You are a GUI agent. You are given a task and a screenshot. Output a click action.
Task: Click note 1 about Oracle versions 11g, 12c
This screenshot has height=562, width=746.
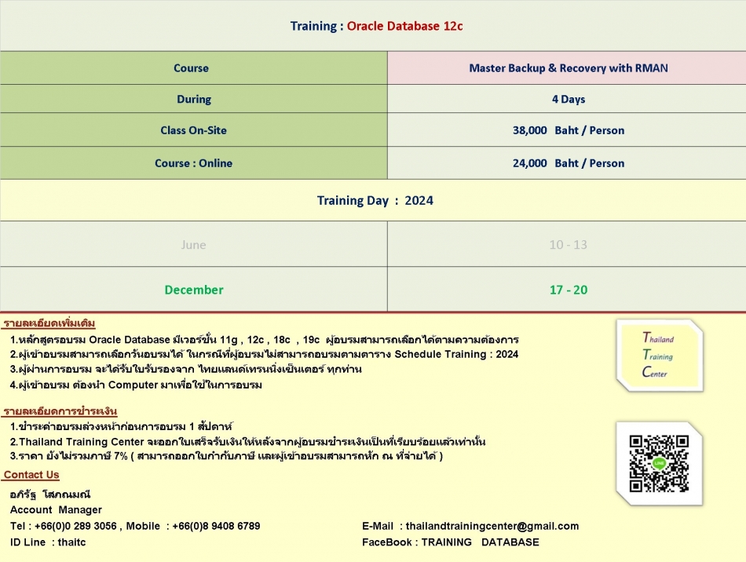click(x=265, y=340)
